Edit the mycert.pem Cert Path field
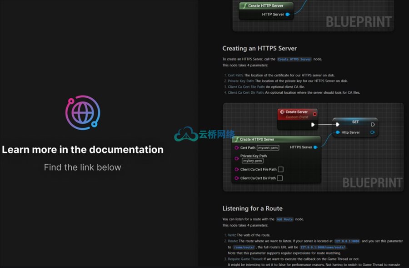Screen dimensions: 409x268 pos(268,148)
